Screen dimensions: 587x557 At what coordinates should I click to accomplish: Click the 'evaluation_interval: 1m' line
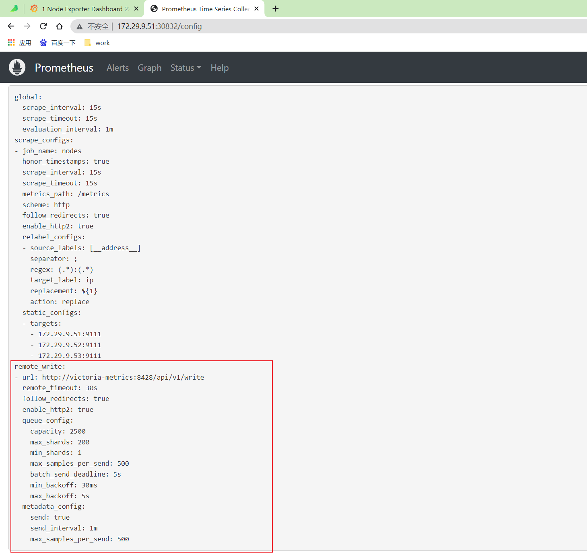[68, 129]
